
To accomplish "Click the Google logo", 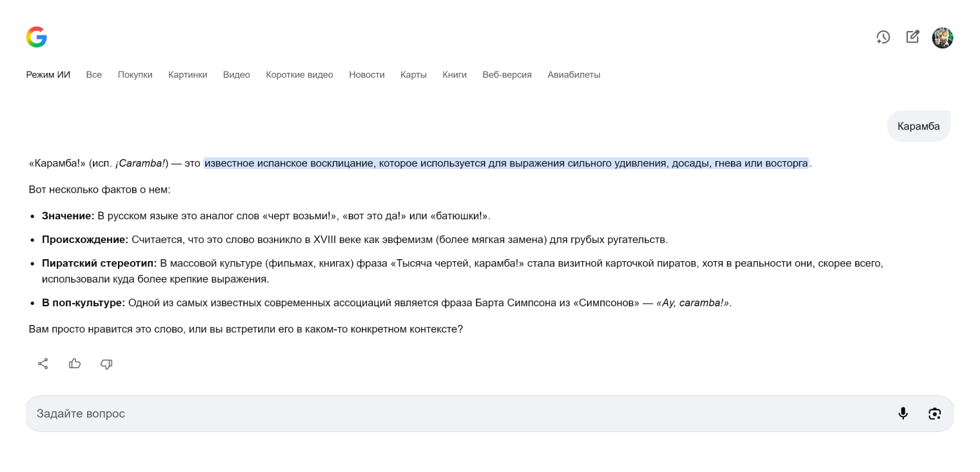I will 36,37.
